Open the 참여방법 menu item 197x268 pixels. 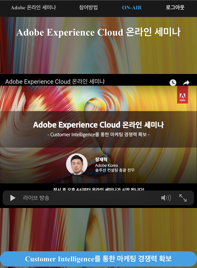tap(88, 8)
